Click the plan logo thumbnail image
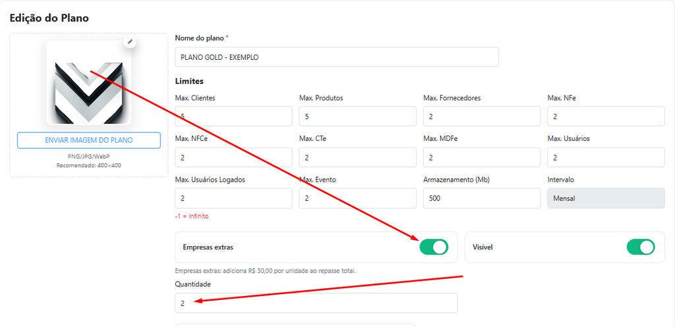The height and width of the screenshot is (327, 675). (x=89, y=82)
